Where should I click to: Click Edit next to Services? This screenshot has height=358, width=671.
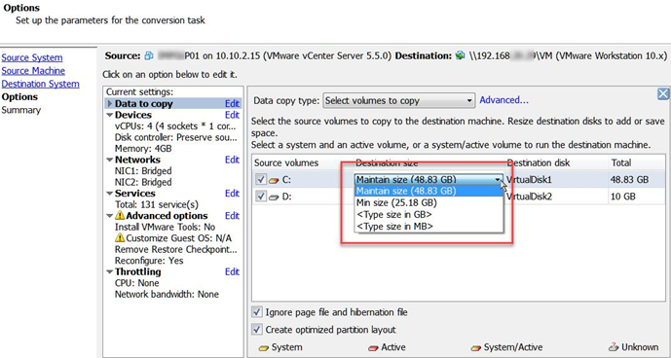point(232,194)
